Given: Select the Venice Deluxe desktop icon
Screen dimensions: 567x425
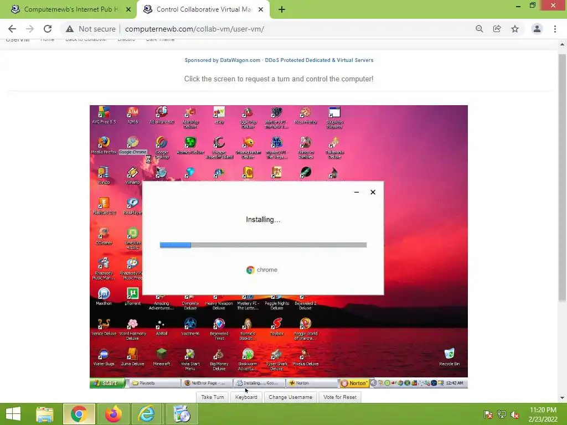Looking at the screenshot, I should tap(104, 327).
